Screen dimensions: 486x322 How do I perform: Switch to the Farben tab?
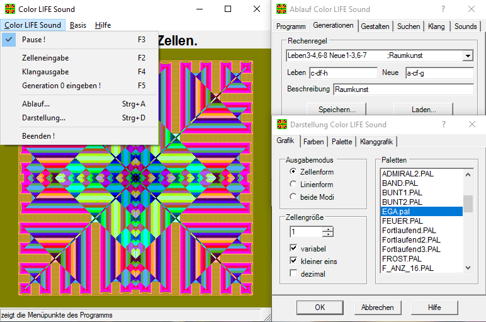coord(314,142)
